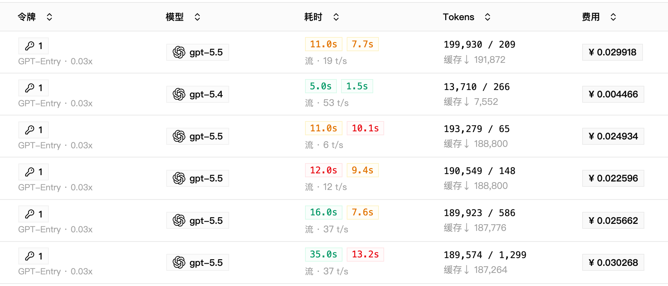Click gpt-5.5 tag in the 16.0s row
This screenshot has height=286, width=668.
click(x=198, y=221)
